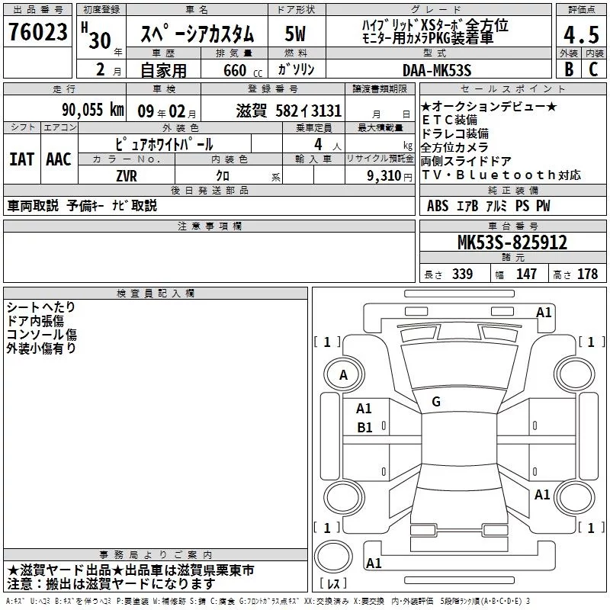Click the air conditioner value AAC
610x610 pixels.
59,159
